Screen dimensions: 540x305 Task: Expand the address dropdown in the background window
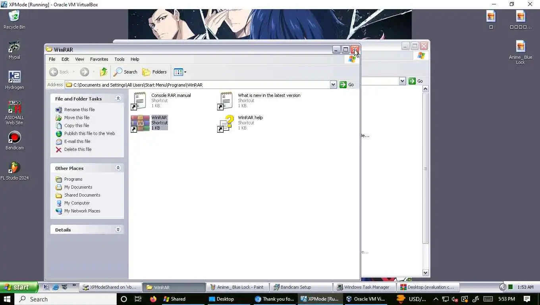pyautogui.click(x=402, y=81)
